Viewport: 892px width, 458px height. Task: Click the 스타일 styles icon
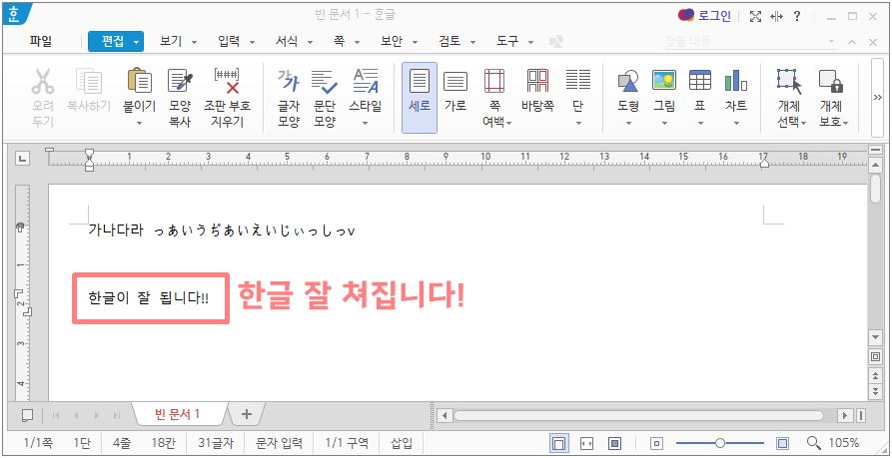[366, 81]
